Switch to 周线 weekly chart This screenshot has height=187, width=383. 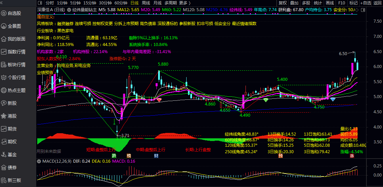(146, 3)
